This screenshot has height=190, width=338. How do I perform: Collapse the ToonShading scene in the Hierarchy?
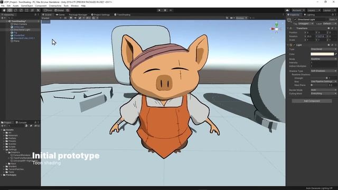coord(7,21)
